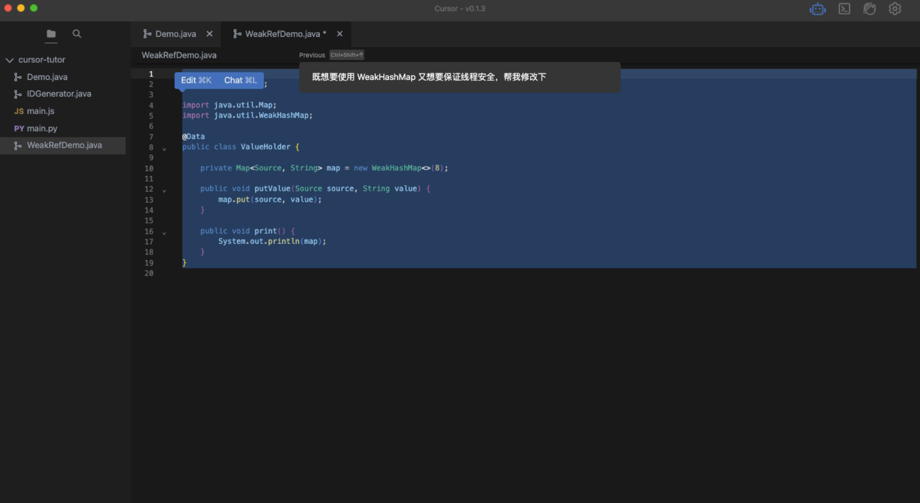Click the IDGenerator.java file icon in the sidebar
Image resolution: width=920 pixels, height=503 pixels.
pyautogui.click(x=18, y=94)
